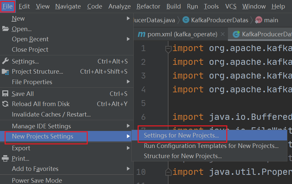Choose Run Configuration Templates for New Projects
The width and height of the screenshot is (292, 184).
click(211, 146)
